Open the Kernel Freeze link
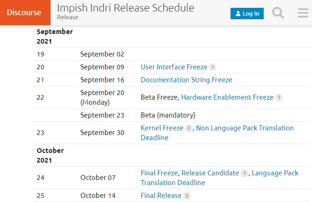312x202 pixels. [162, 128]
